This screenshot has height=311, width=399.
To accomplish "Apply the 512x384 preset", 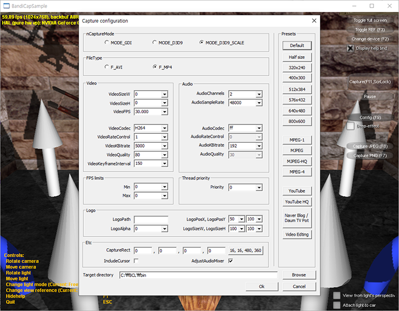I will [x=297, y=89].
